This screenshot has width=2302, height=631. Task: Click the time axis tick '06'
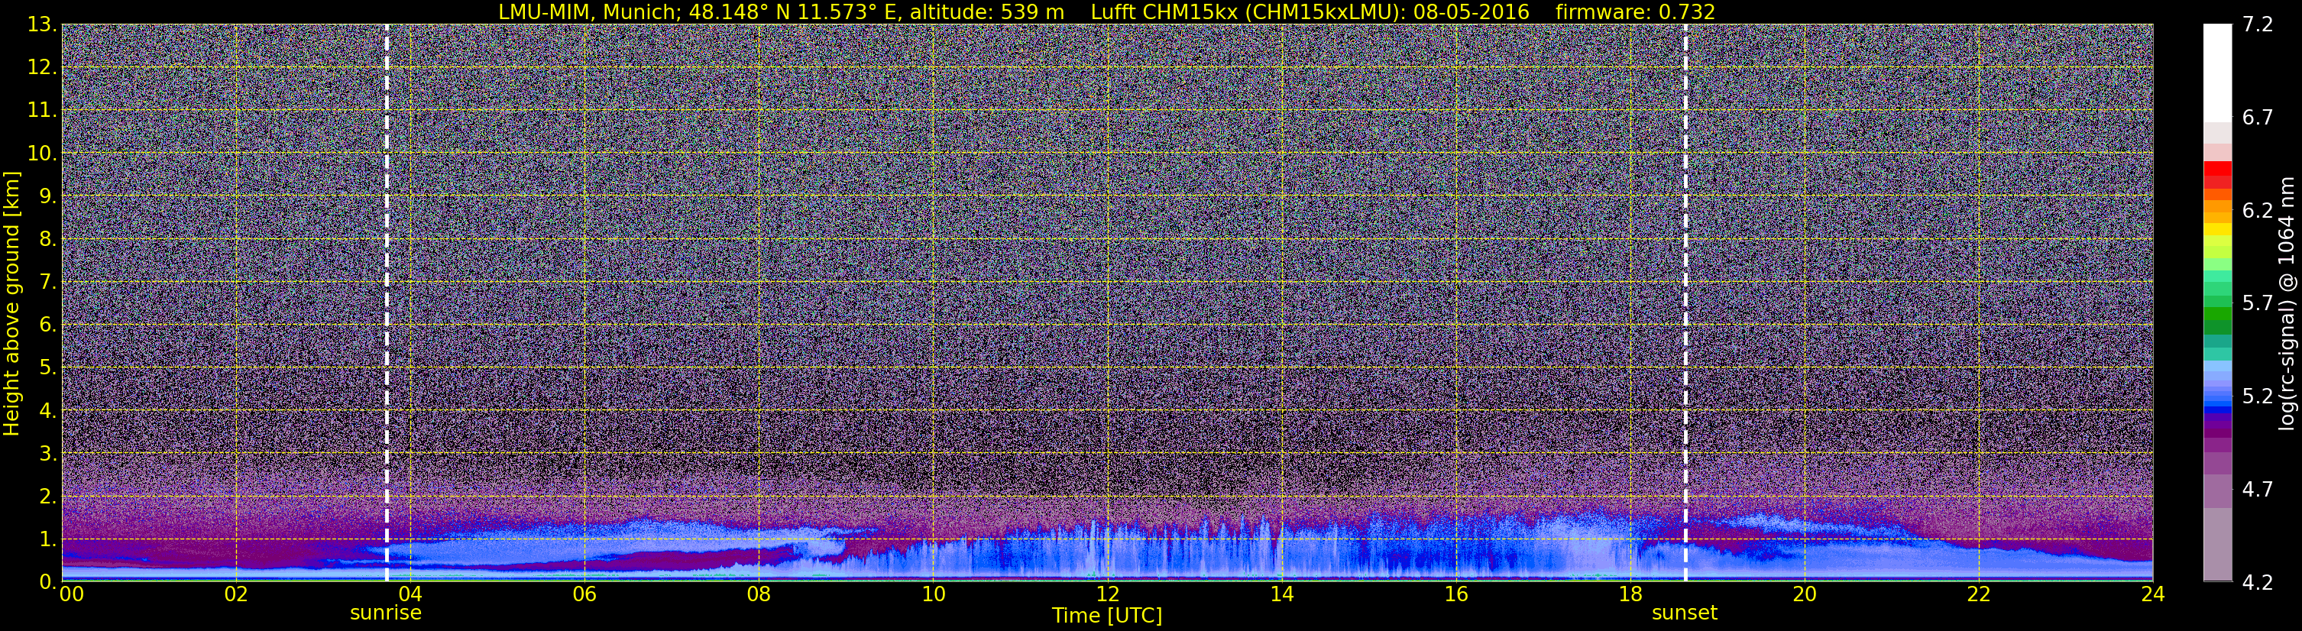click(x=584, y=594)
